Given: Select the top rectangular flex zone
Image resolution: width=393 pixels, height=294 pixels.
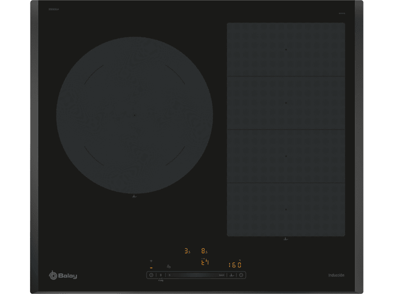Looking at the screenshot, I should 285,49.
